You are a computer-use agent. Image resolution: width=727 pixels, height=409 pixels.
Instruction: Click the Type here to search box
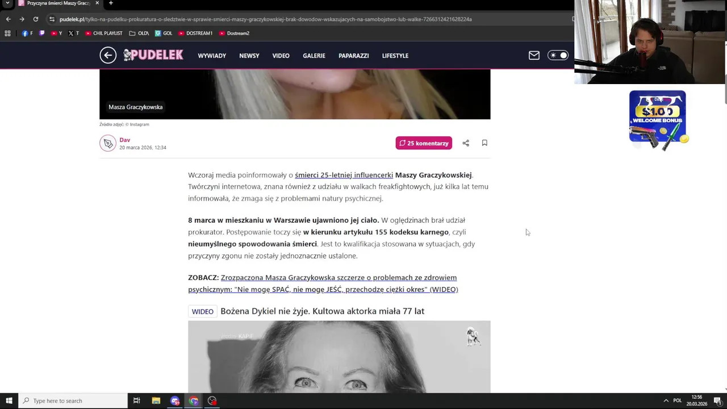(73, 400)
